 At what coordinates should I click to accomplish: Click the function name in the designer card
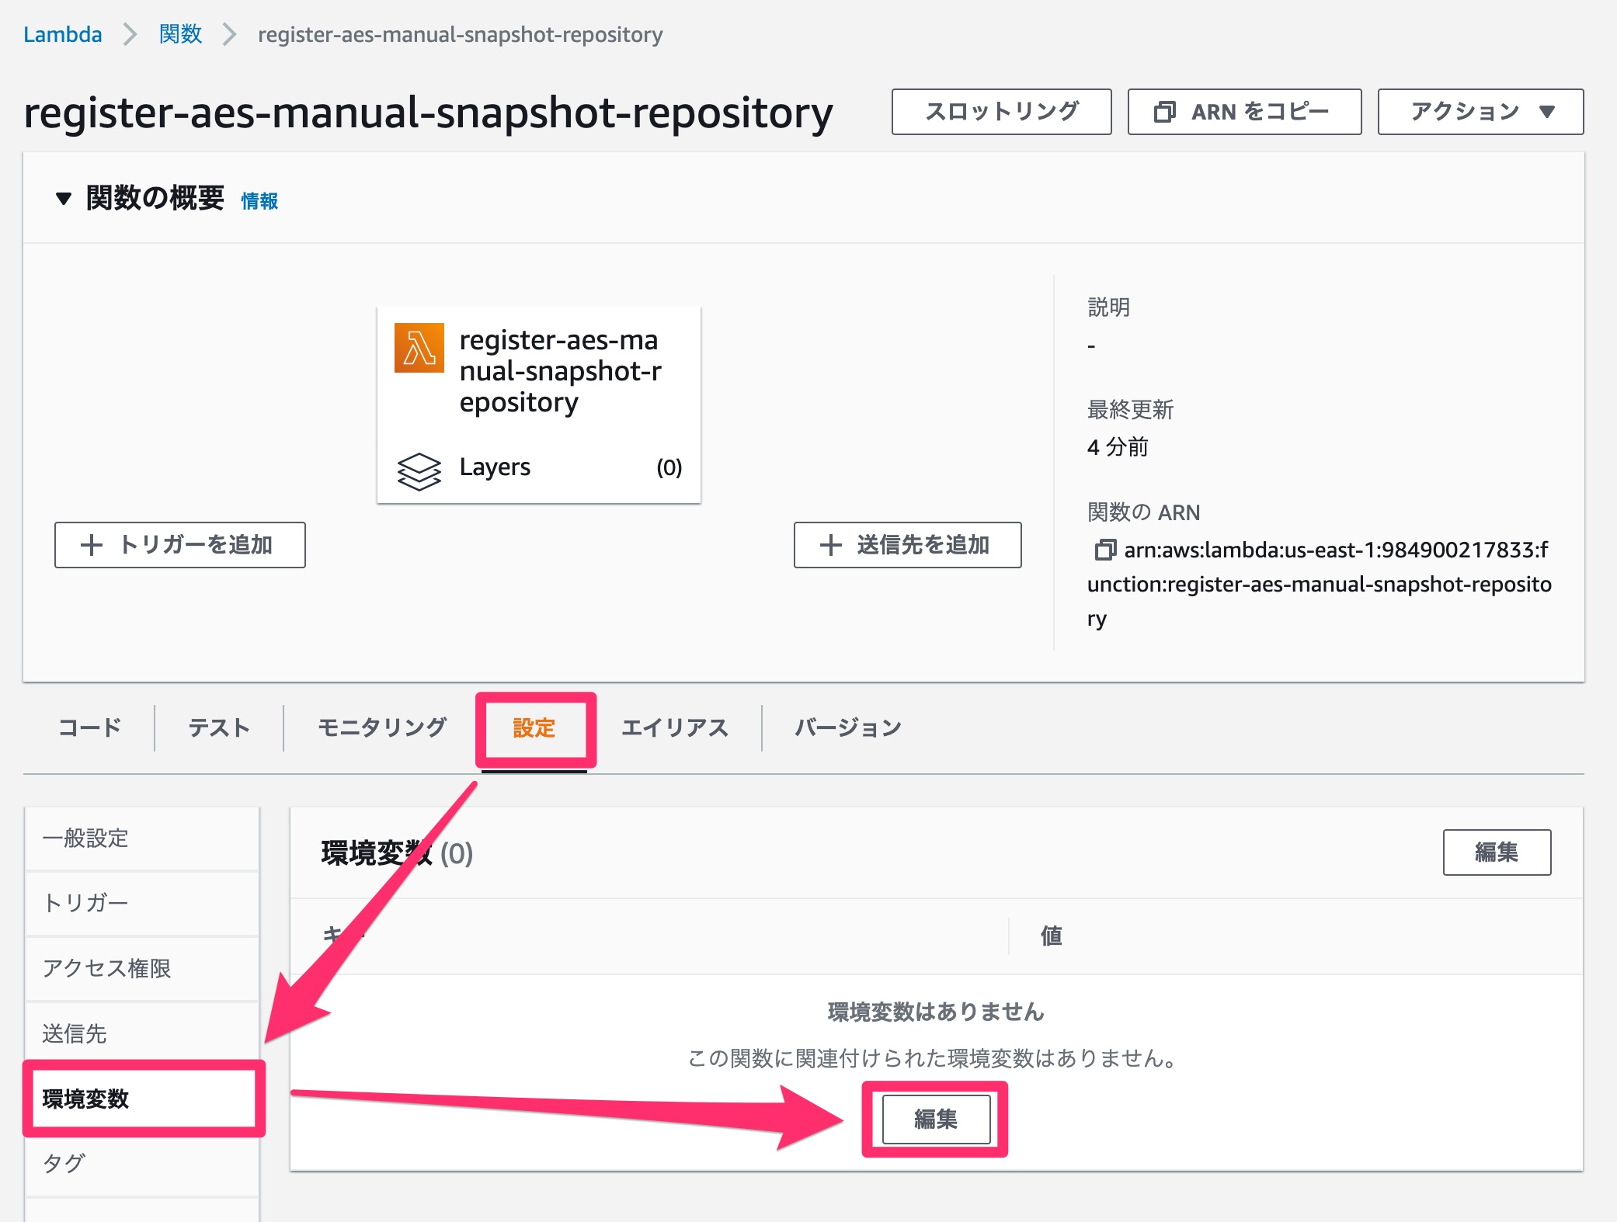coord(560,371)
